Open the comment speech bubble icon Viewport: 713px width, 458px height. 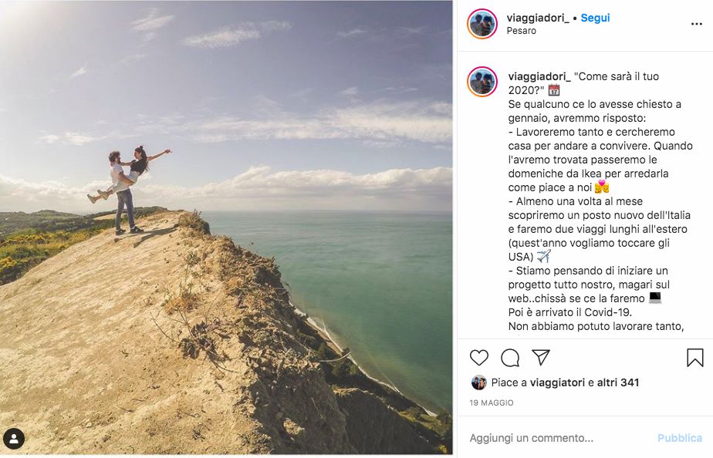coord(510,358)
